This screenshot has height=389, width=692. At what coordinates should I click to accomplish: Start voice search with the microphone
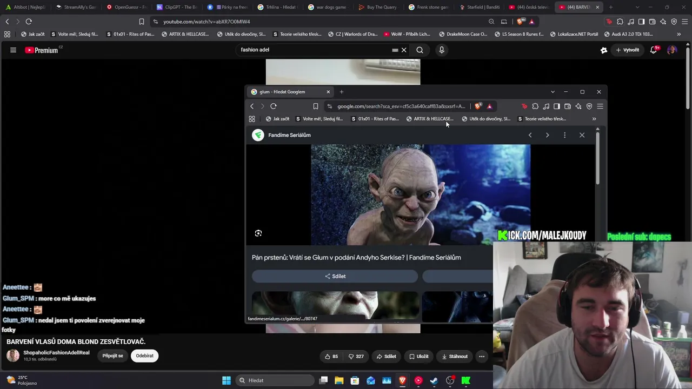click(442, 50)
